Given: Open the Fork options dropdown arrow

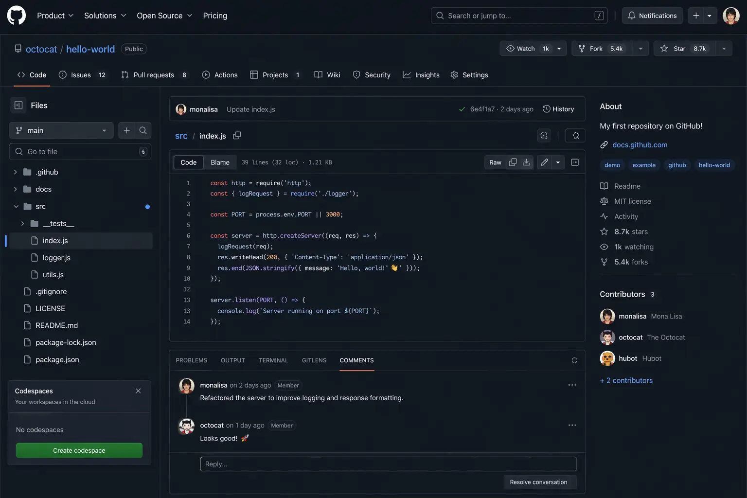Looking at the screenshot, I should tap(640, 49).
